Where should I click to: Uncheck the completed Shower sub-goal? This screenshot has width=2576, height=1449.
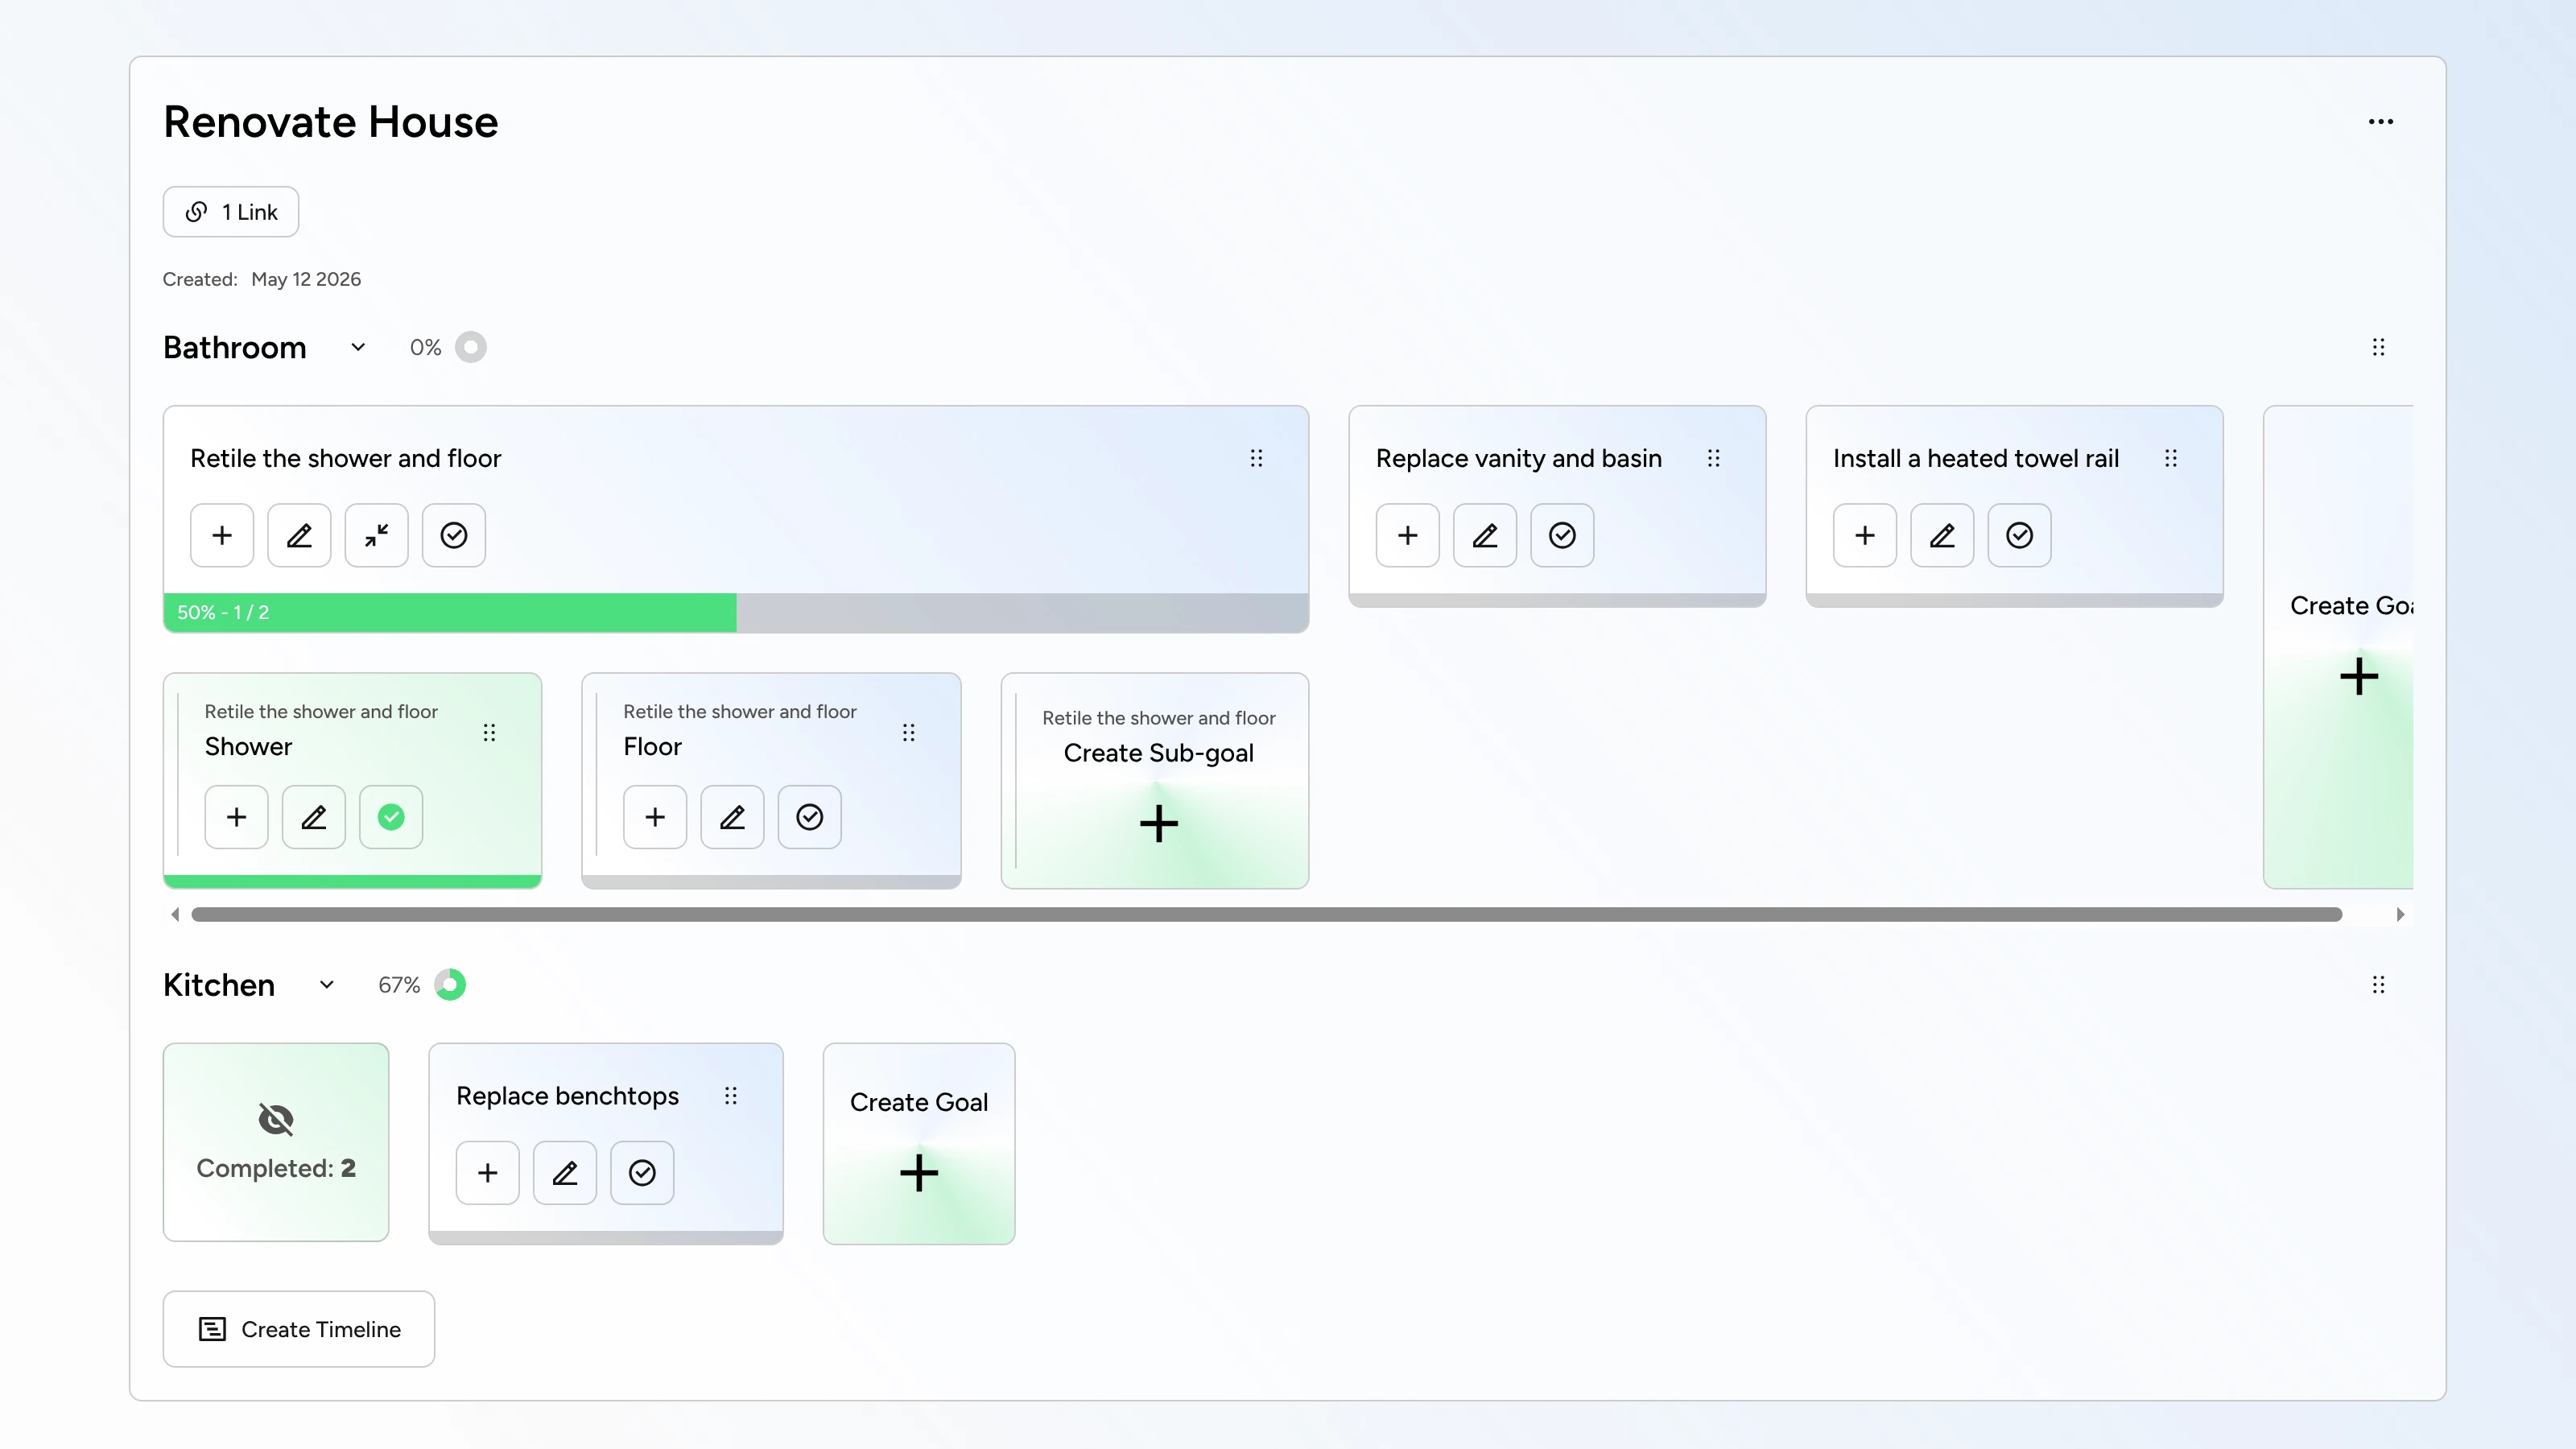(391, 817)
